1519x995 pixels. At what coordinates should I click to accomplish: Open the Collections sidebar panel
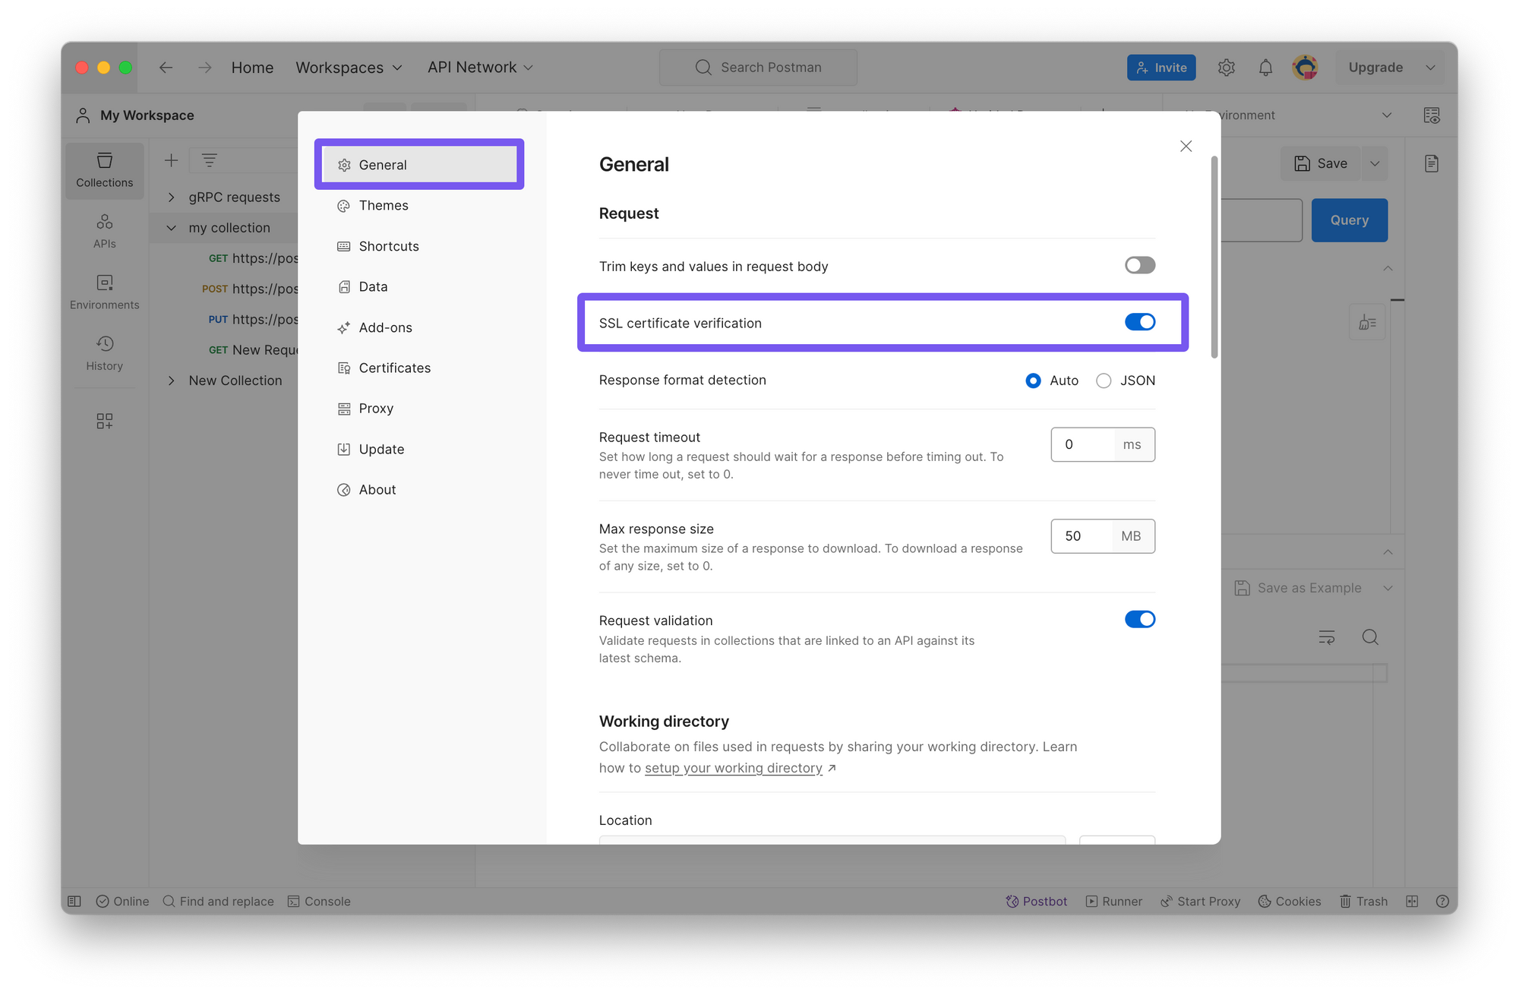pyautogui.click(x=105, y=171)
